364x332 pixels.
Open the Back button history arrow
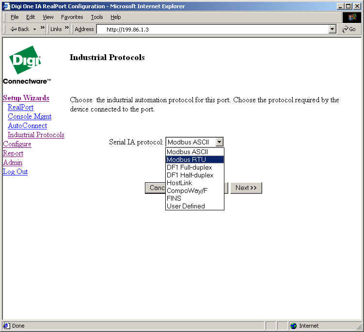[x=35, y=29]
